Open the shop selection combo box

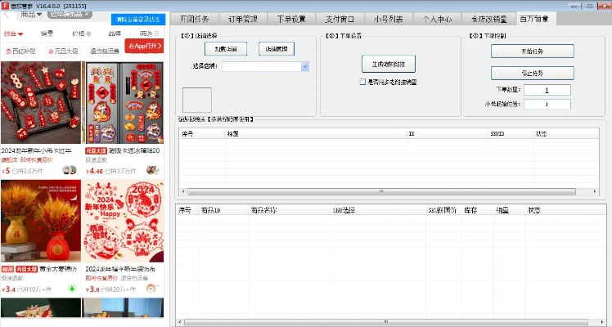(x=265, y=67)
